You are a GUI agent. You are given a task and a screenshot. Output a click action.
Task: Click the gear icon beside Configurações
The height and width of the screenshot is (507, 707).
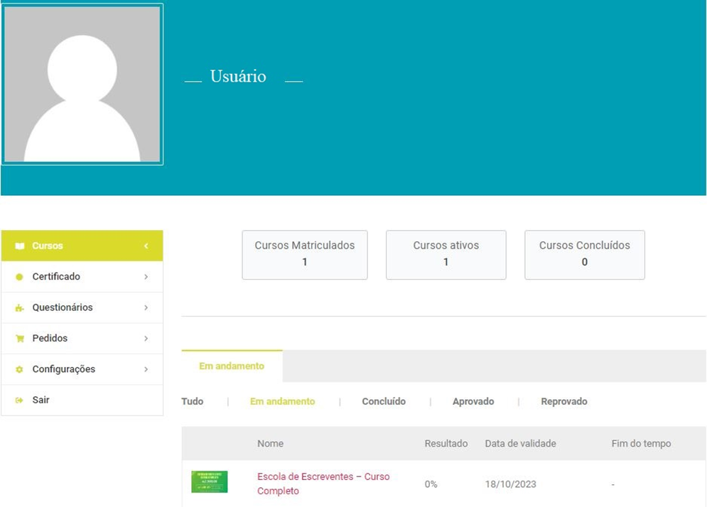(20, 370)
